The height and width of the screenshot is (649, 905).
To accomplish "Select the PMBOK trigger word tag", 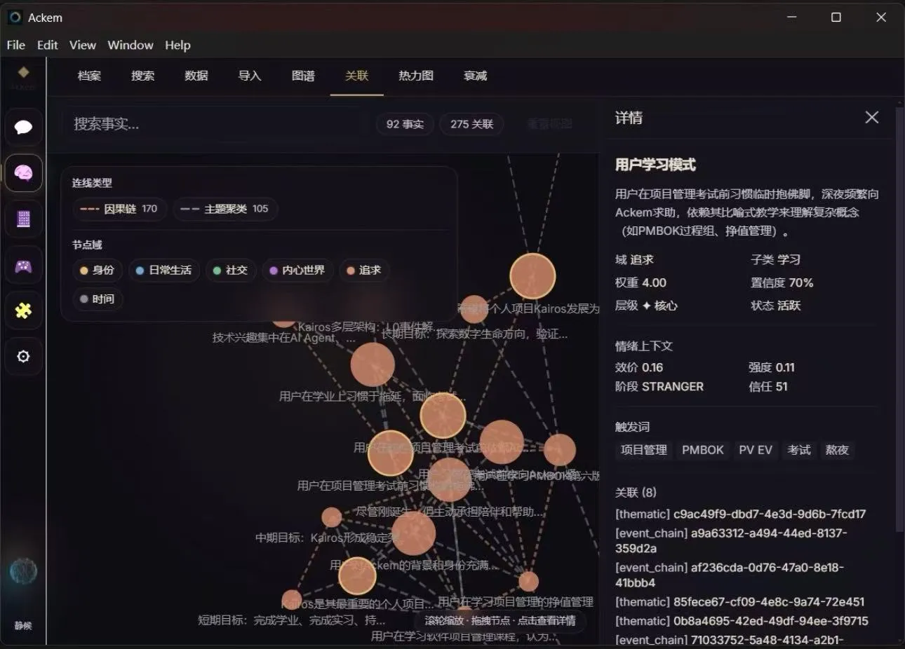I will point(703,450).
